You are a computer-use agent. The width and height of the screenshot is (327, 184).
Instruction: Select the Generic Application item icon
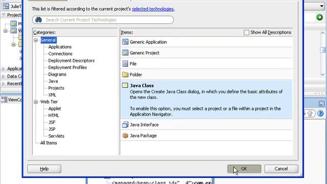[x=125, y=42]
